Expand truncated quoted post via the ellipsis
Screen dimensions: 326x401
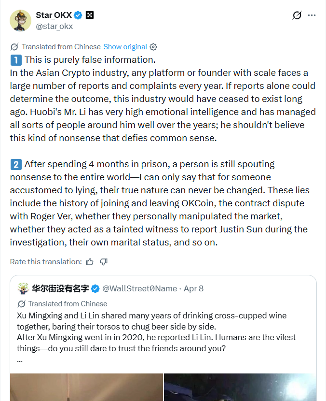point(19,360)
